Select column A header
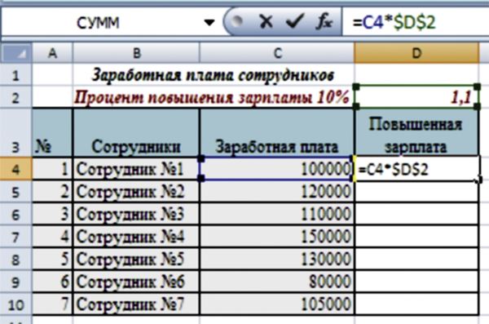 52,53
